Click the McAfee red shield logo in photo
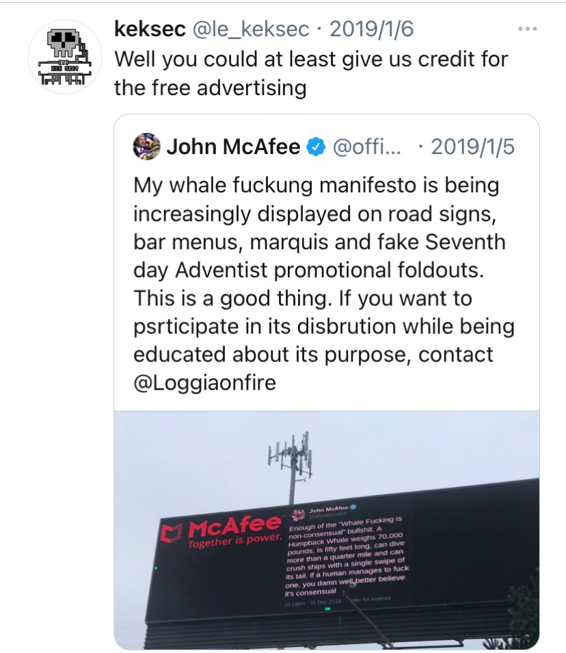Screen dimensions: 566x653 point(172,533)
